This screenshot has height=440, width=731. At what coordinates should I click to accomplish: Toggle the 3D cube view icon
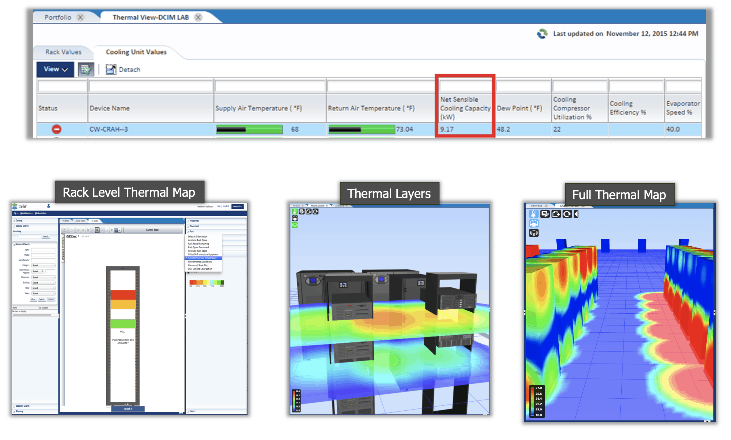(534, 223)
